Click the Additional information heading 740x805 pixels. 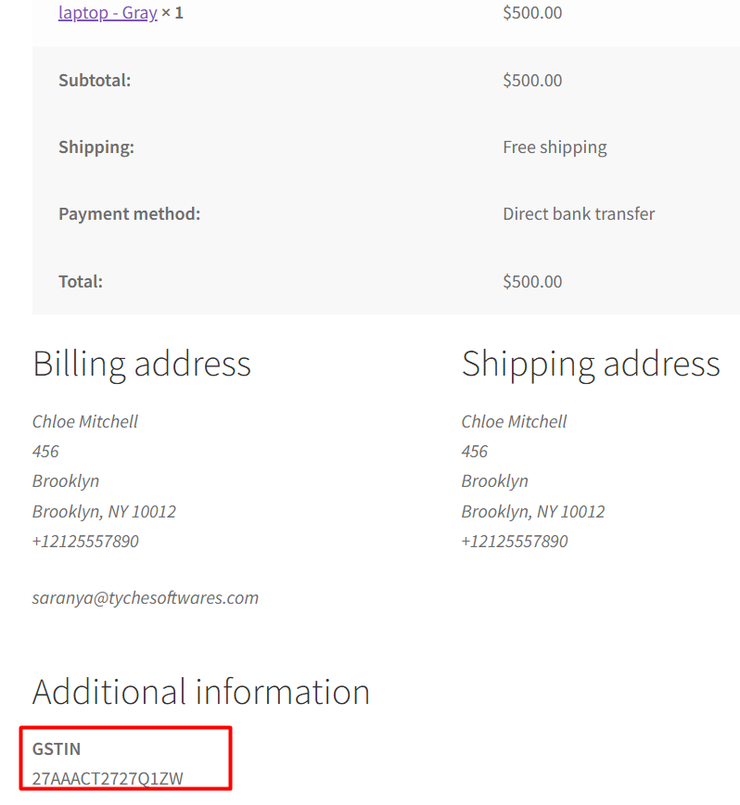(x=201, y=692)
